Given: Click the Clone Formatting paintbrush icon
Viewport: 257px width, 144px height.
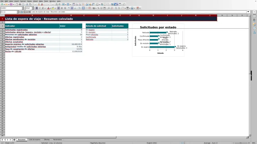Looking at the screenshot, I should coord(39,4).
